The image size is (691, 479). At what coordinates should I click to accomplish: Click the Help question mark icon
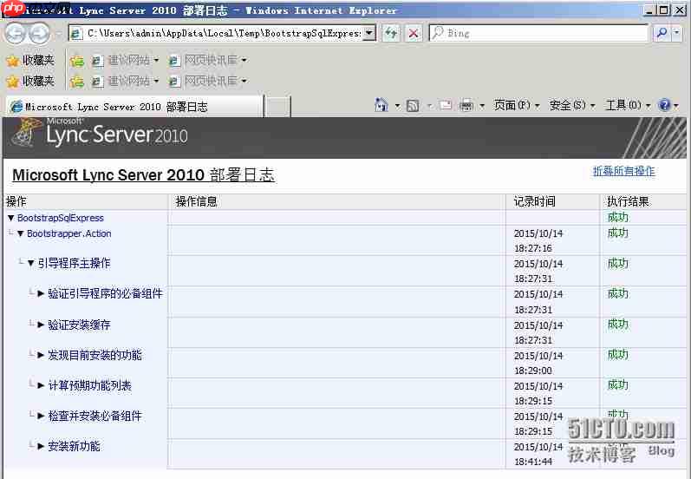(x=664, y=105)
